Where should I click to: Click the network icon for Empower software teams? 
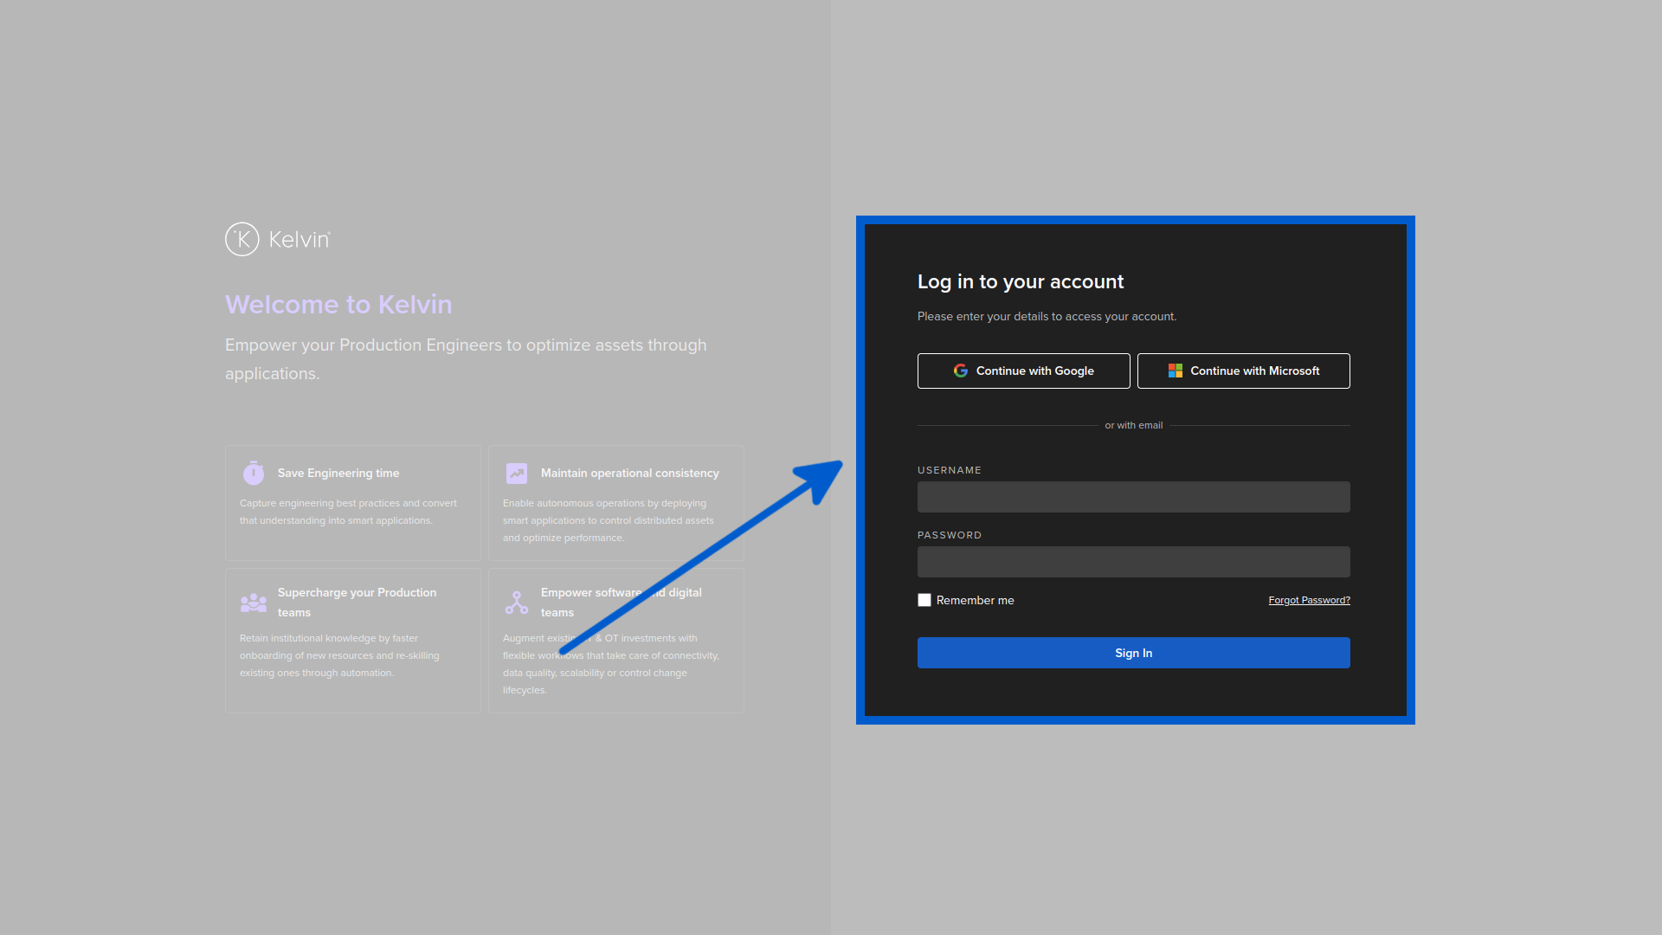(x=516, y=602)
